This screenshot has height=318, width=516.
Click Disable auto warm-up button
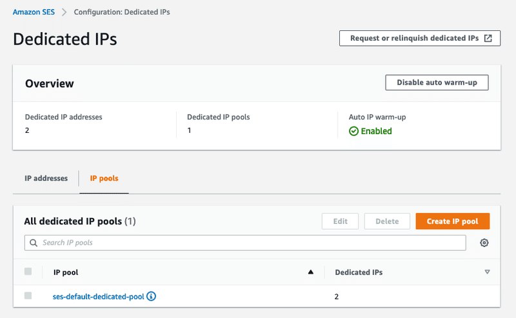[x=437, y=83]
